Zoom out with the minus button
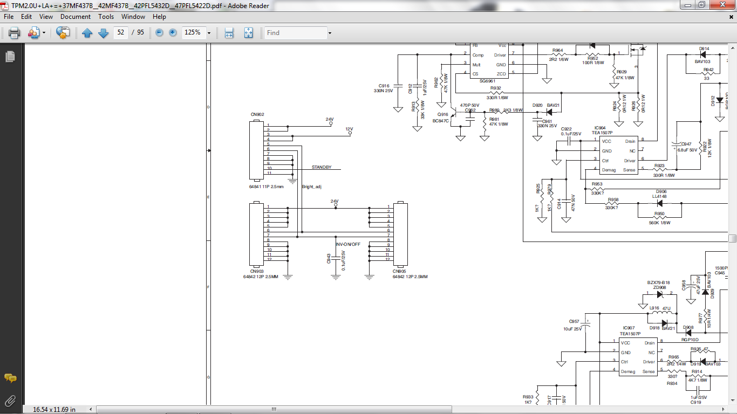 pyautogui.click(x=159, y=33)
